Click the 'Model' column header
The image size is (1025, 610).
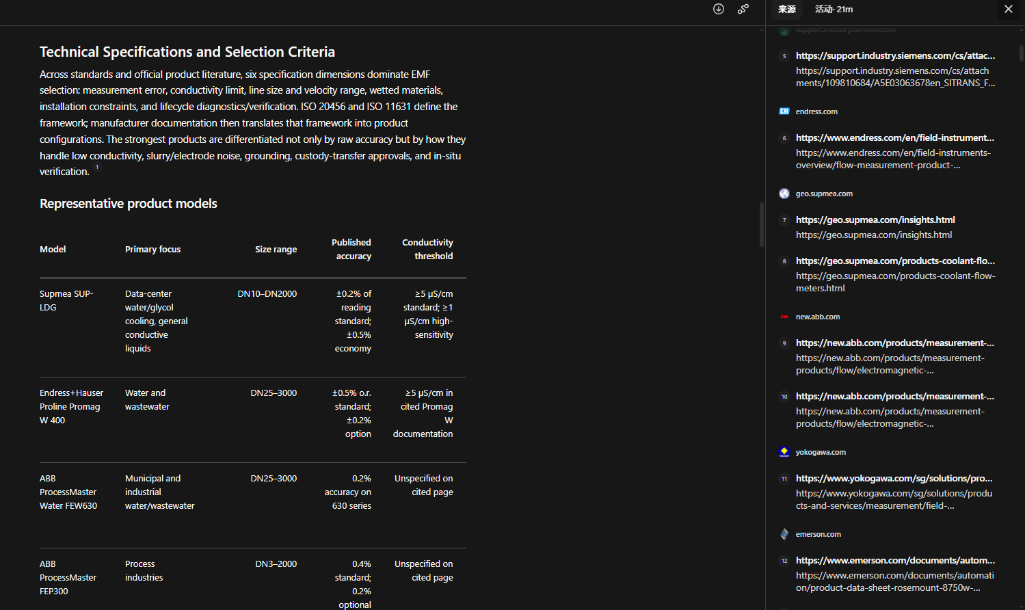tap(53, 250)
